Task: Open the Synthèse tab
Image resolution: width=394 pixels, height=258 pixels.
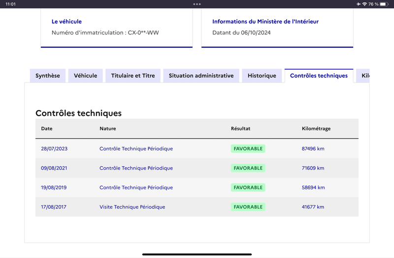Action: [x=47, y=76]
